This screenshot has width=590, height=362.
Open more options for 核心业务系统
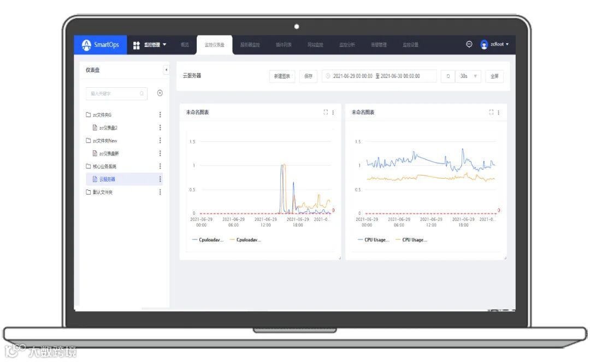160,166
